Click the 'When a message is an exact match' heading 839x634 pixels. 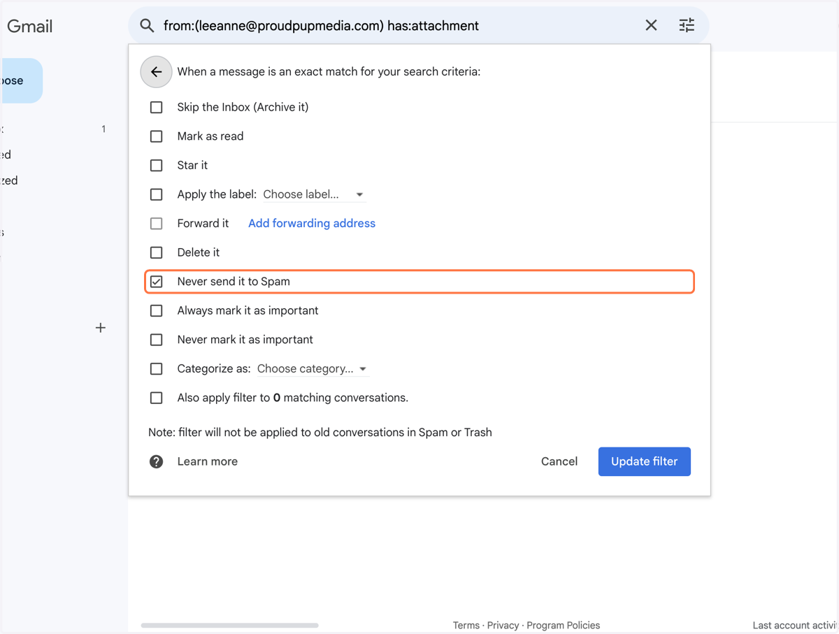pos(329,72)
